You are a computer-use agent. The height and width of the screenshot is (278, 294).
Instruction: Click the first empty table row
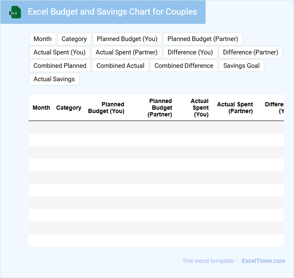[156, 127]
